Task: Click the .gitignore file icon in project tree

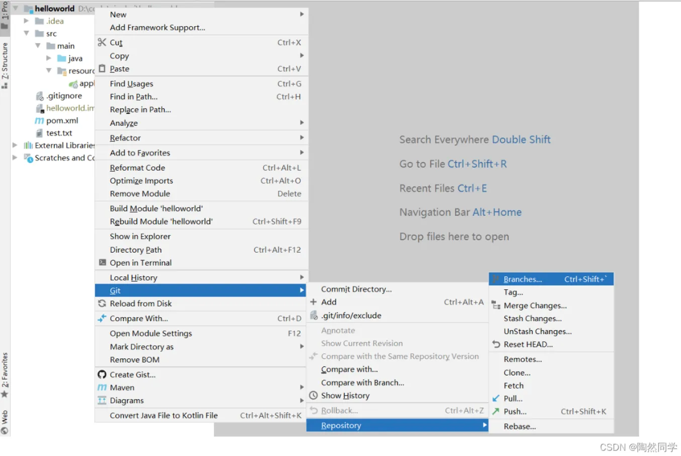Action: click(x=40, y=96)
